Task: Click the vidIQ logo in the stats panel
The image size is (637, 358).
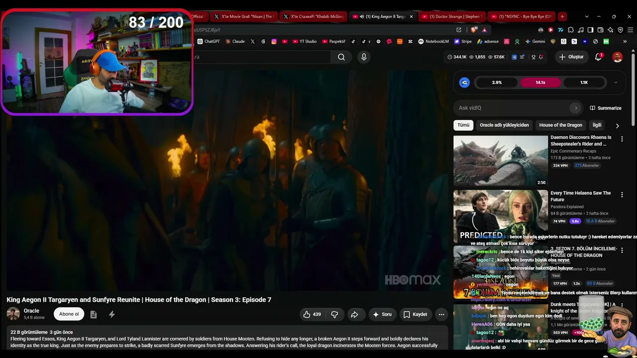Action: (464, 83)
